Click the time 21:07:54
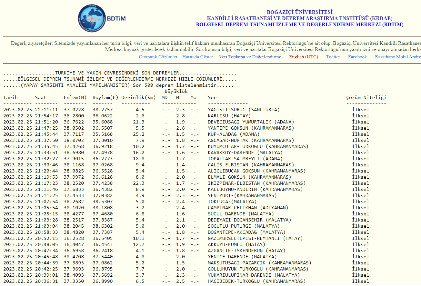This screenshot has height=286, width=421. click(46, 202)
